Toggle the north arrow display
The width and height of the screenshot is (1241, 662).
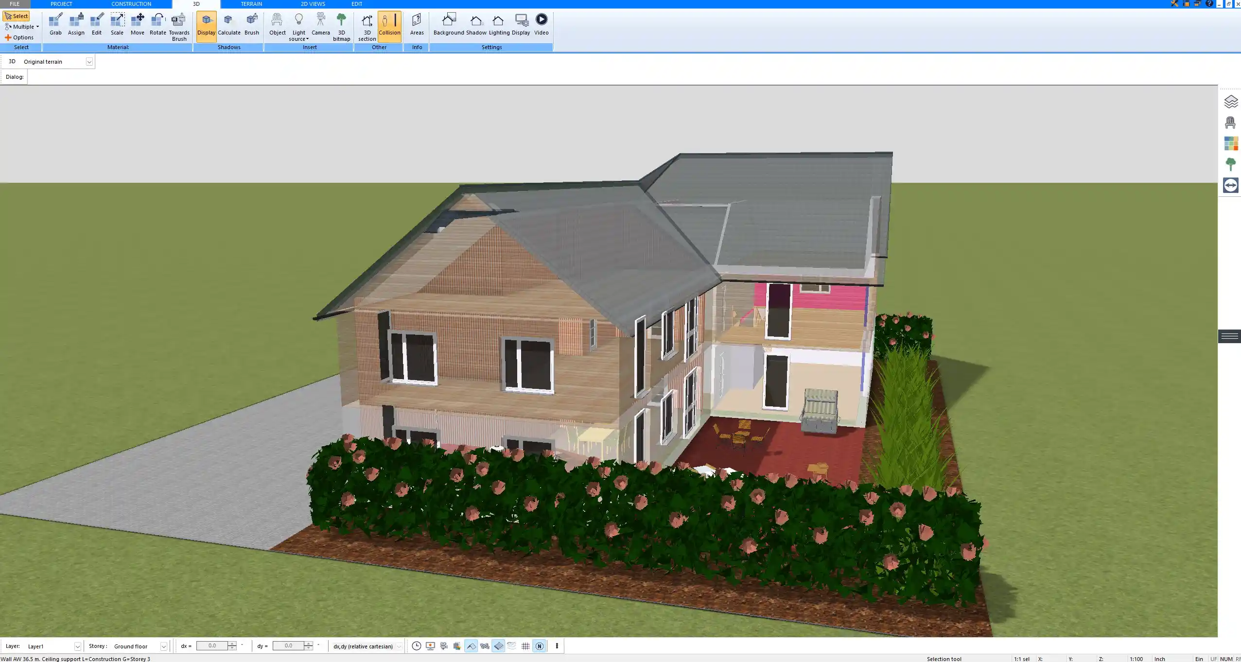pyautogui.click(x=539, y=646)
